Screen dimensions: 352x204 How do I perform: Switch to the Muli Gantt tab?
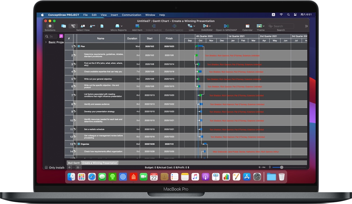click(74, 163)
